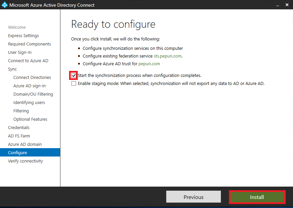This screenshot has width=293, height=208.
Task: Click the Azure AD Connect title bar logo
Action: coord(4,5)
